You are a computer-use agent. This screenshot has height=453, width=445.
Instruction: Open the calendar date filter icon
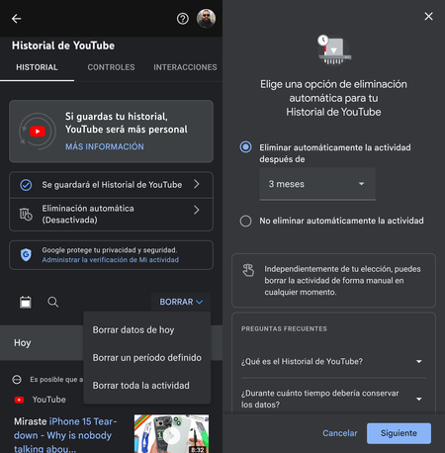[26, 302]
